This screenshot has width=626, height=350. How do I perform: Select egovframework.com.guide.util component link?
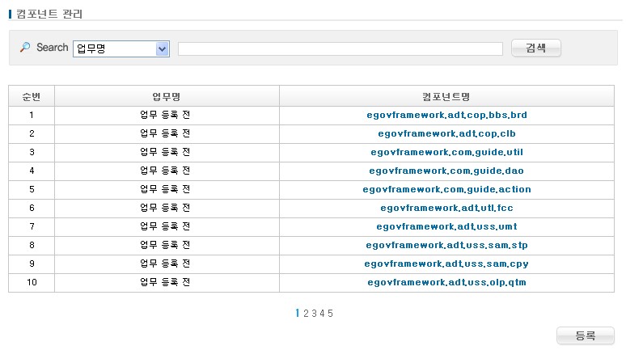coord(446,153)
